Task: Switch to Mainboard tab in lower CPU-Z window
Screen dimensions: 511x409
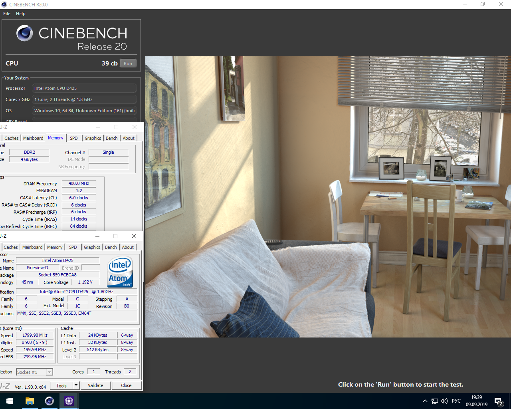Action: tap(32, 247)
